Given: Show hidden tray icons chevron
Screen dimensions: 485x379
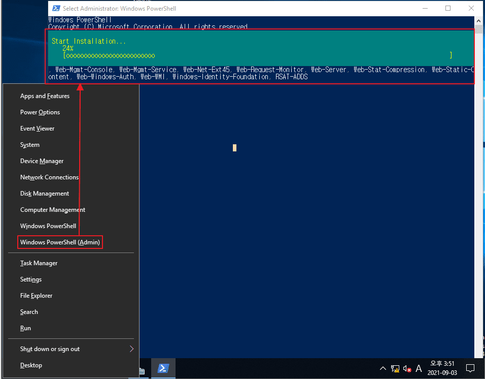Looking at the screenshot, I should pos(383,368).
